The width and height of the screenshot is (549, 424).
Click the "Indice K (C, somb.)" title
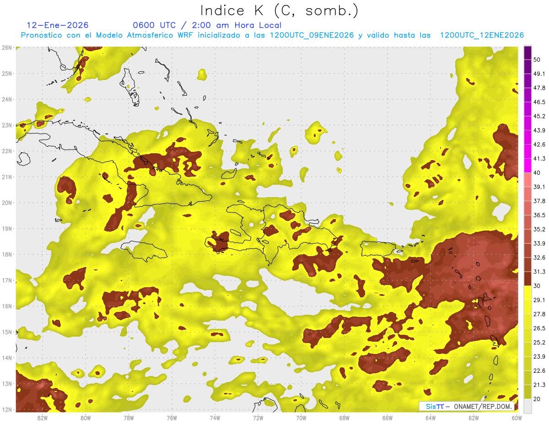coord(279,11)
